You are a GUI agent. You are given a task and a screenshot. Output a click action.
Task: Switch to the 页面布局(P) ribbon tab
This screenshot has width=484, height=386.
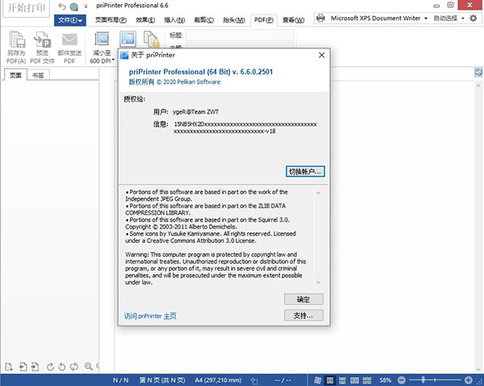click(111, 20)
